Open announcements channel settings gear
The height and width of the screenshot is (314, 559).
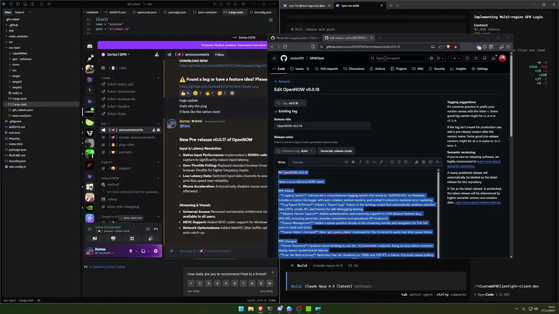[x=158, y=130]
